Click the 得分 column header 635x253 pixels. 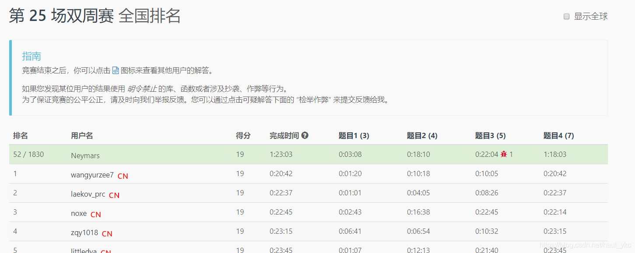[x=243, y=135]
